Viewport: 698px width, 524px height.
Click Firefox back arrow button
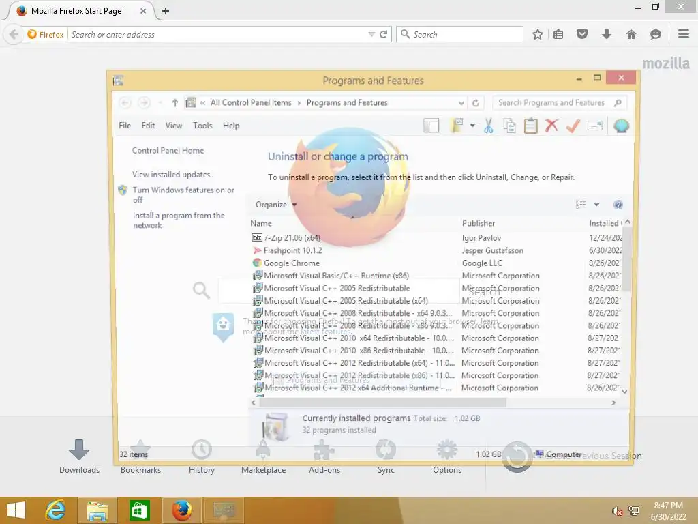pos(14,34)
